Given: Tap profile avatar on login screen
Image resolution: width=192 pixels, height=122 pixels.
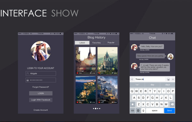Looking at the screenshot, I should click(41, 51).
